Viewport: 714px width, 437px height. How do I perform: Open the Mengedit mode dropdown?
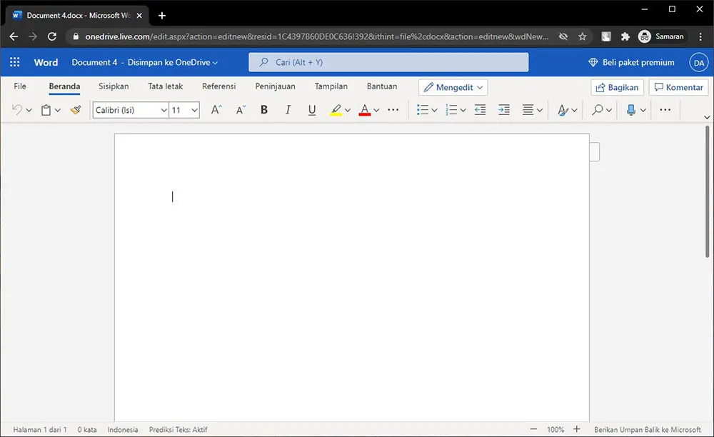(453, 86)
